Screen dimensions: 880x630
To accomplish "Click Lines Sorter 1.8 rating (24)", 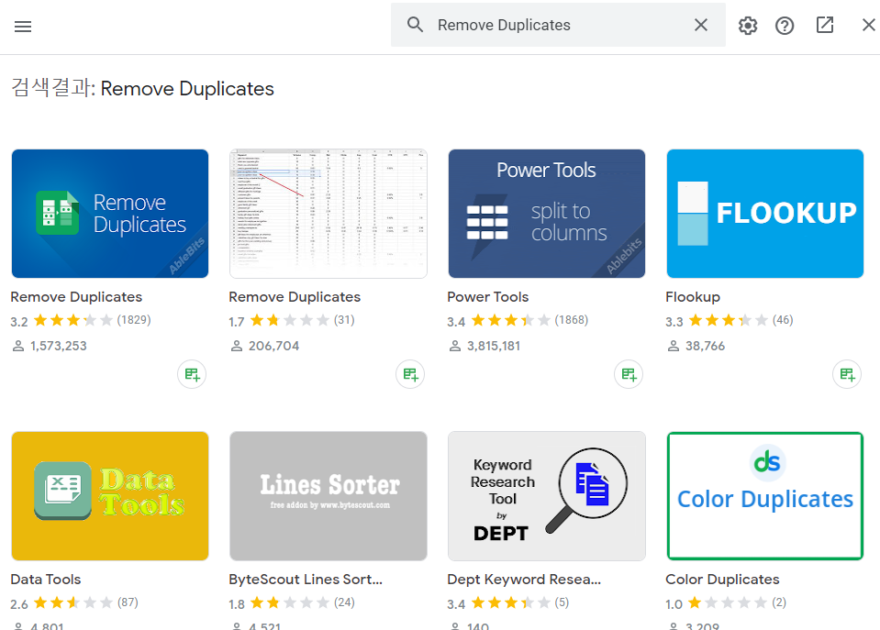I will click(292, 603).
